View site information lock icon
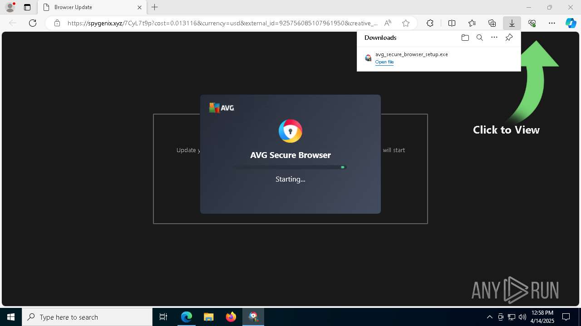The image size is (581, 326). tap(57, 23)
